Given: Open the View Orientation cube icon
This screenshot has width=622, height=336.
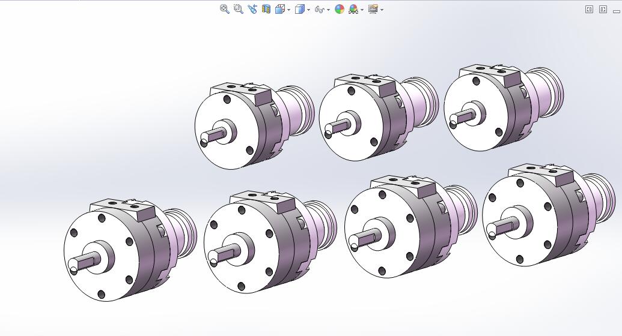Looking at the screenshot, I should 280,9.
